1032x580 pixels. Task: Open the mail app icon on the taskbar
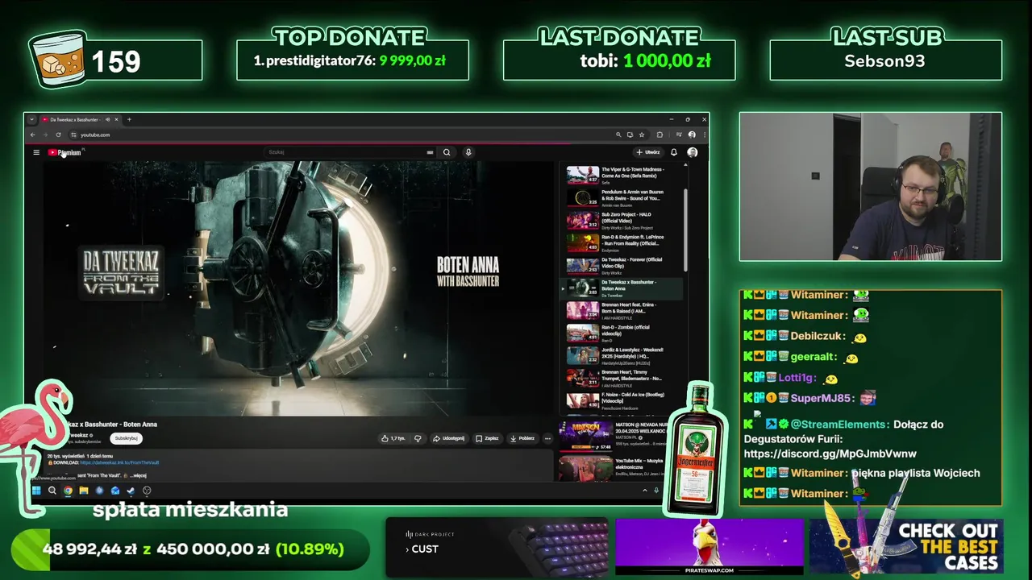(115, 491)
